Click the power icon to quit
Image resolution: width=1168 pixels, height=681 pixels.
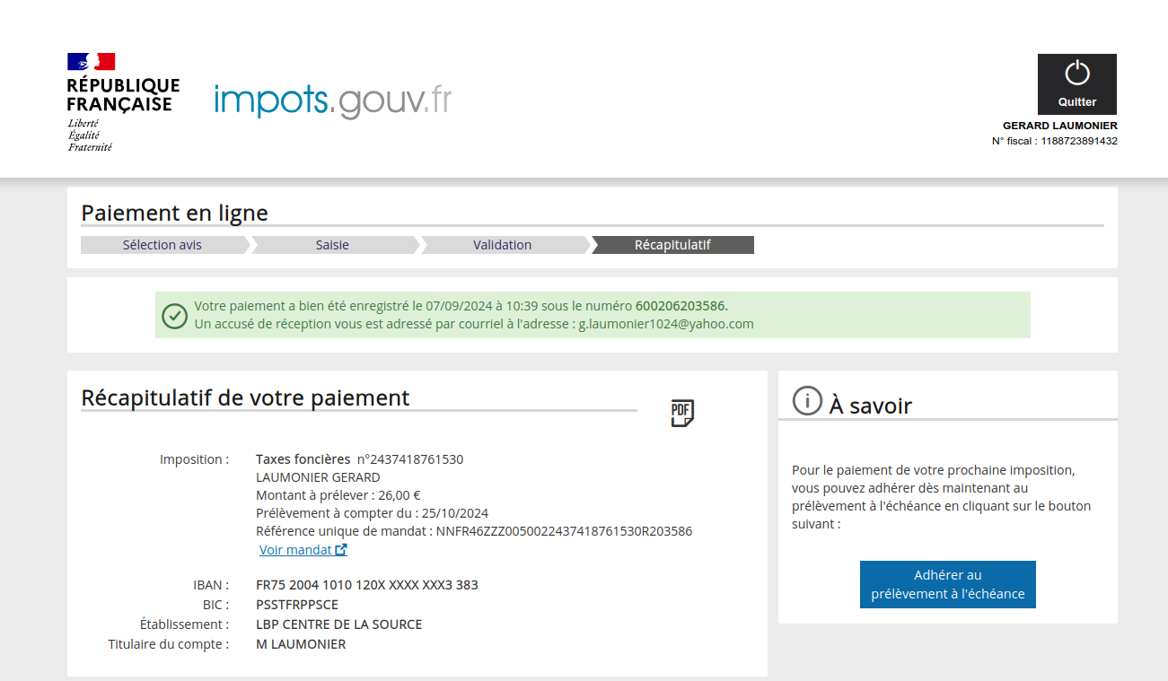point(1076,74)
